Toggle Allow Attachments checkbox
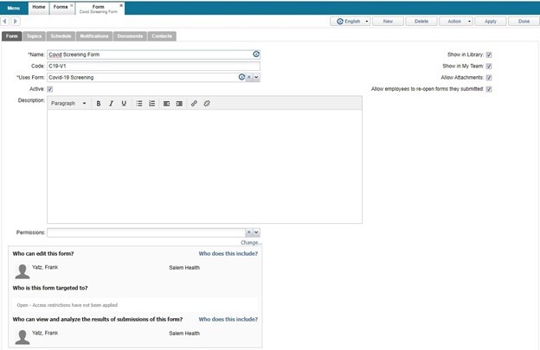 pos(489,78)
